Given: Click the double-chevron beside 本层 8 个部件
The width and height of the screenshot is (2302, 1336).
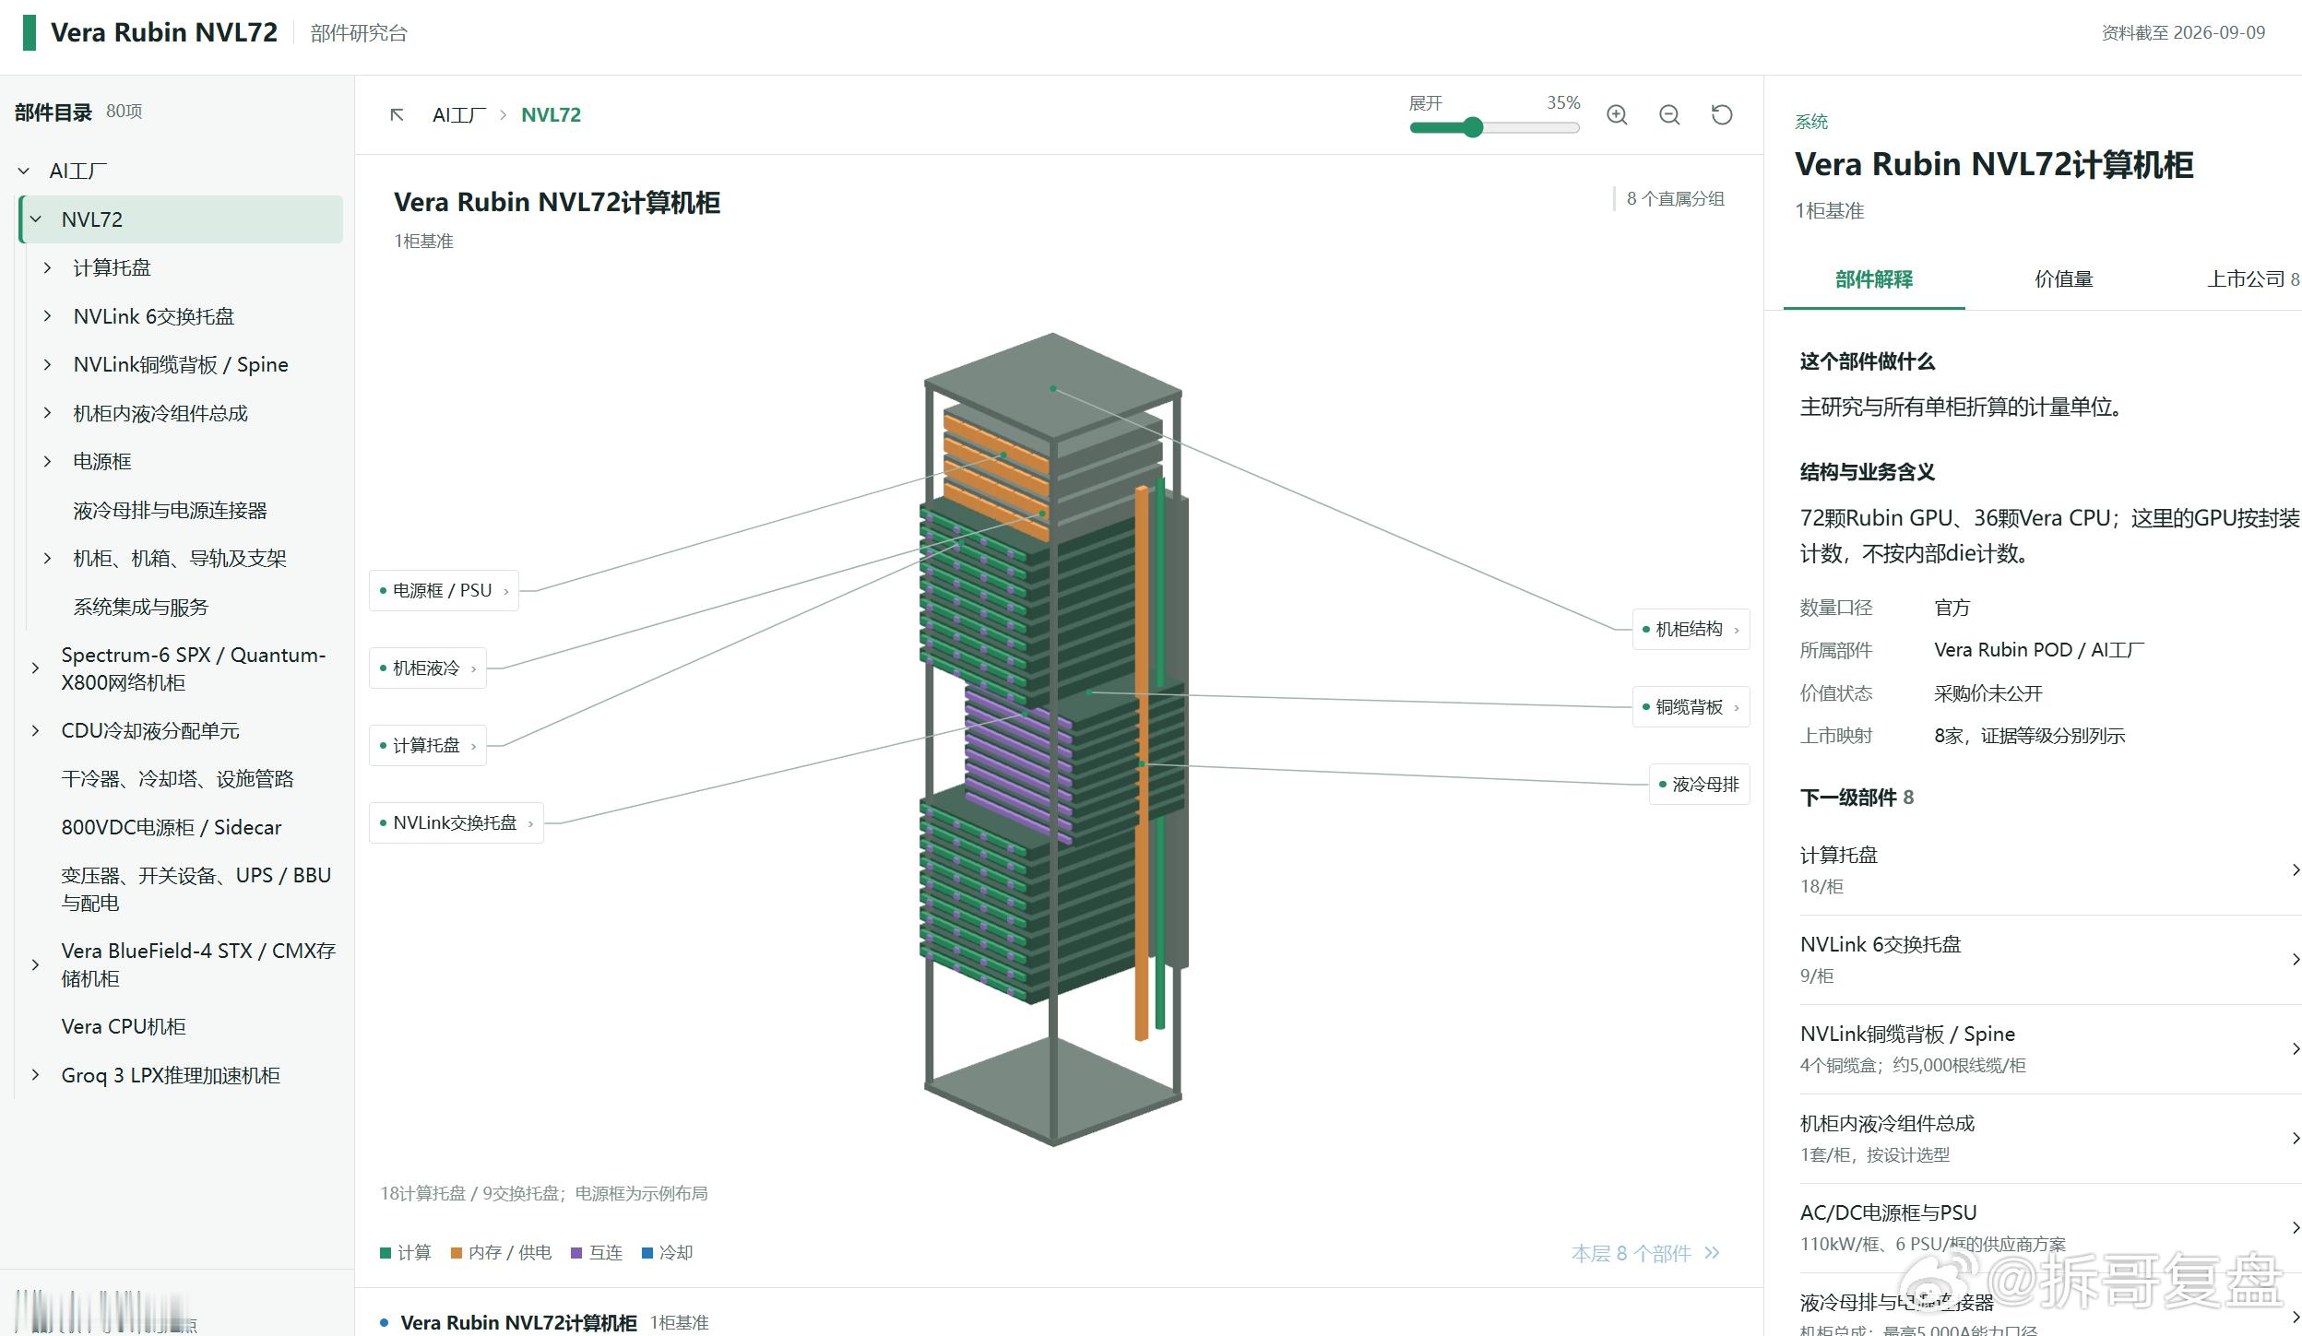Looking at the screenshot, I should [1712, 1253].
